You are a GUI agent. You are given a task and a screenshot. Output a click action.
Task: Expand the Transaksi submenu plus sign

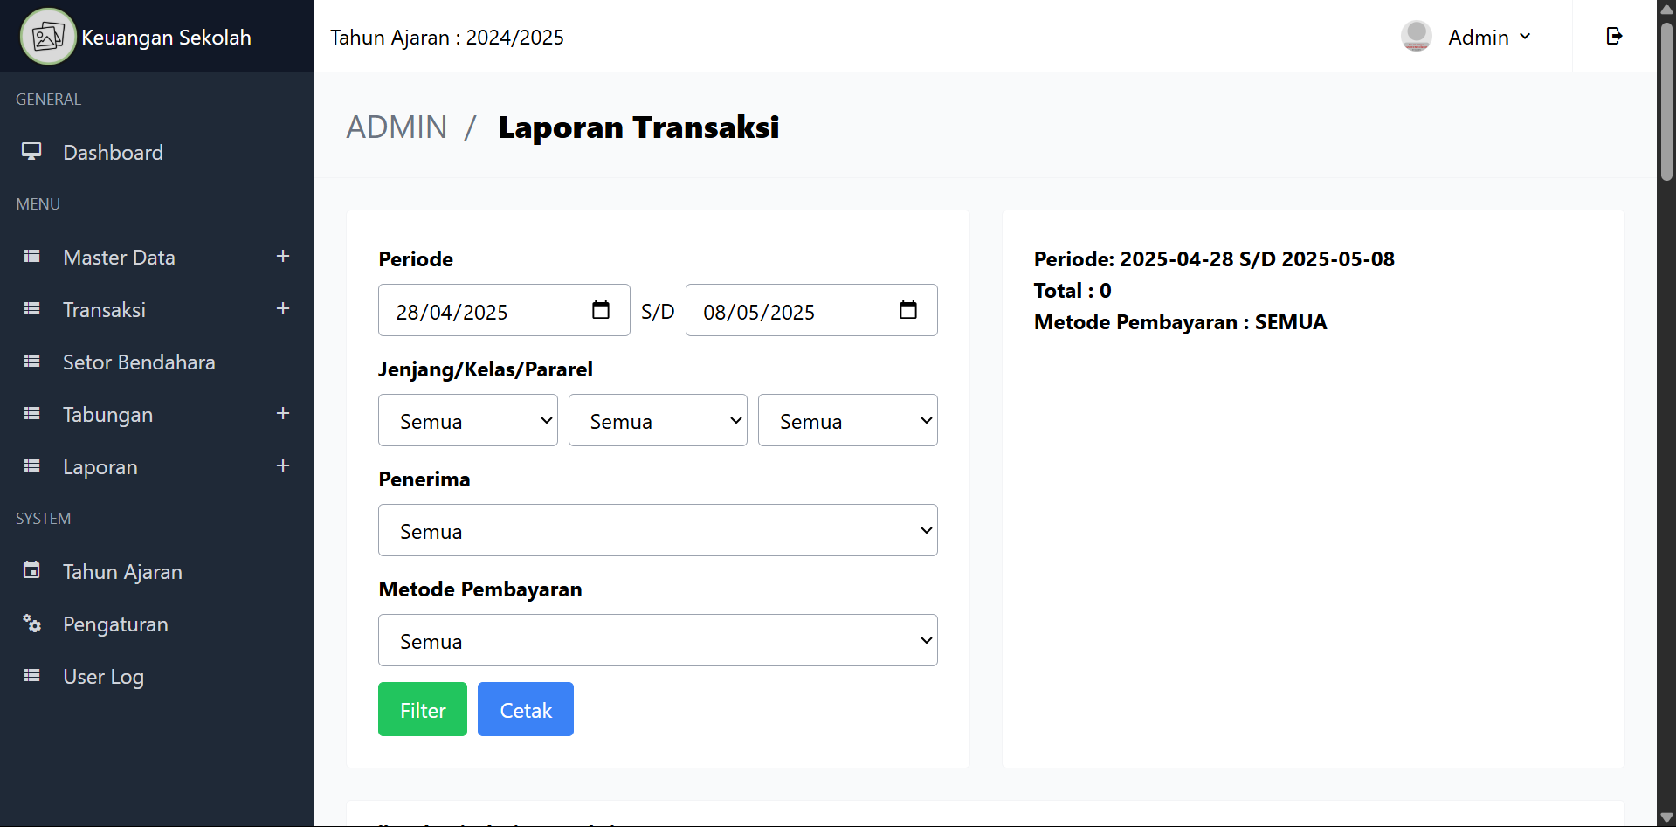coord(283,309)
